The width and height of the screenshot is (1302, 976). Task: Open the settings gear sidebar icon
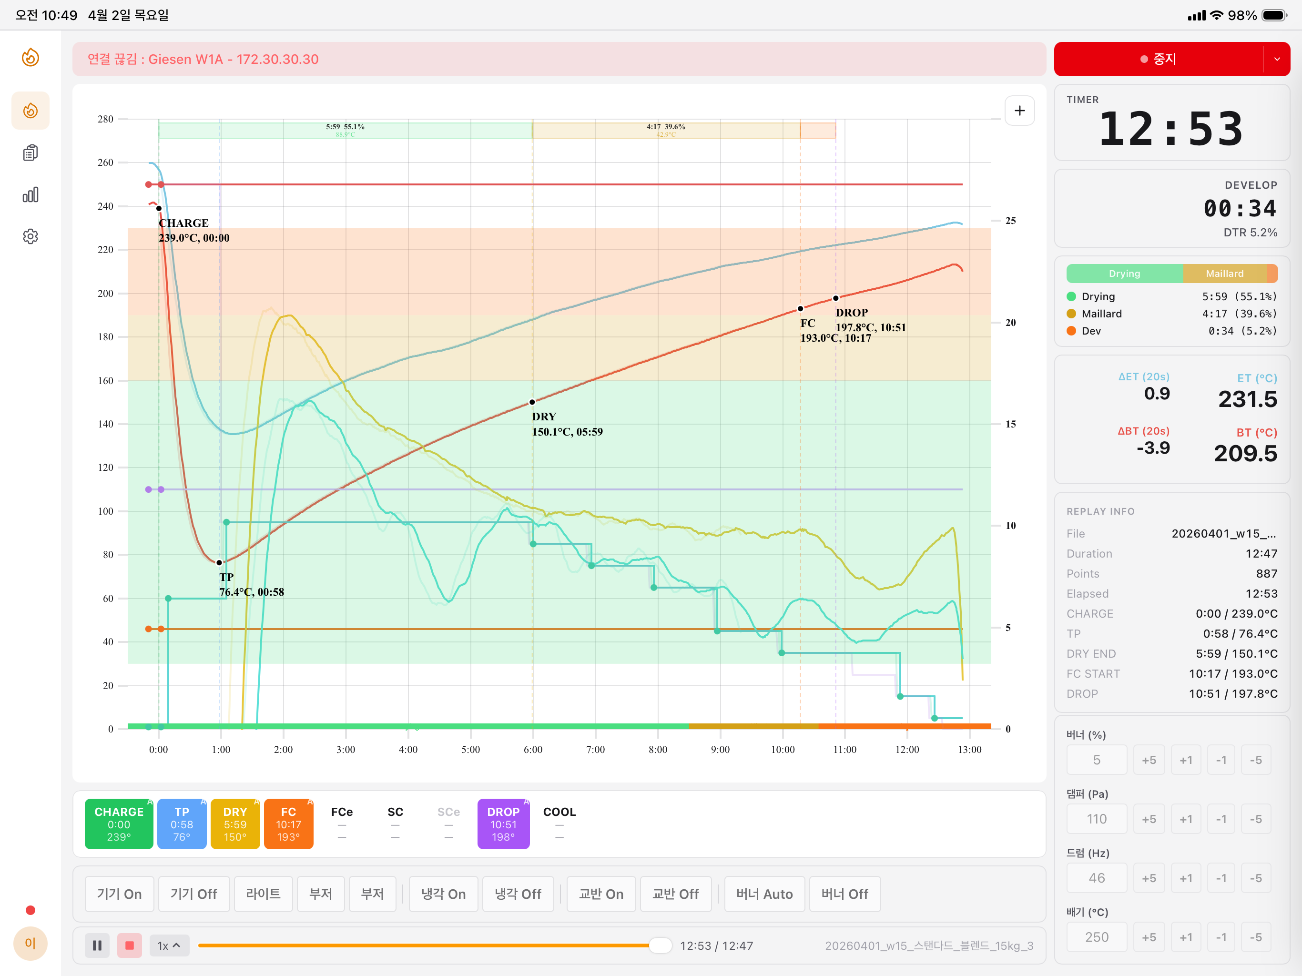(31, 237)
